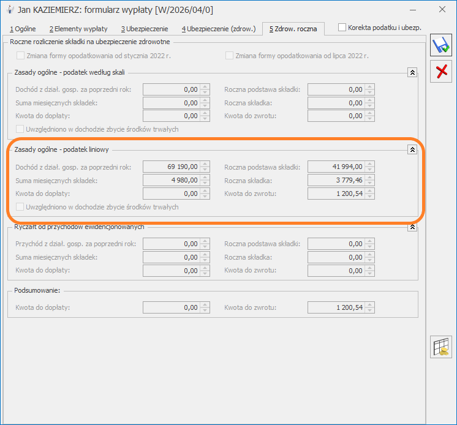The image size is (457, 425).
Task: Toggle Zmiana formy opodatkowania od stycznia 2022
Action: 21,55
